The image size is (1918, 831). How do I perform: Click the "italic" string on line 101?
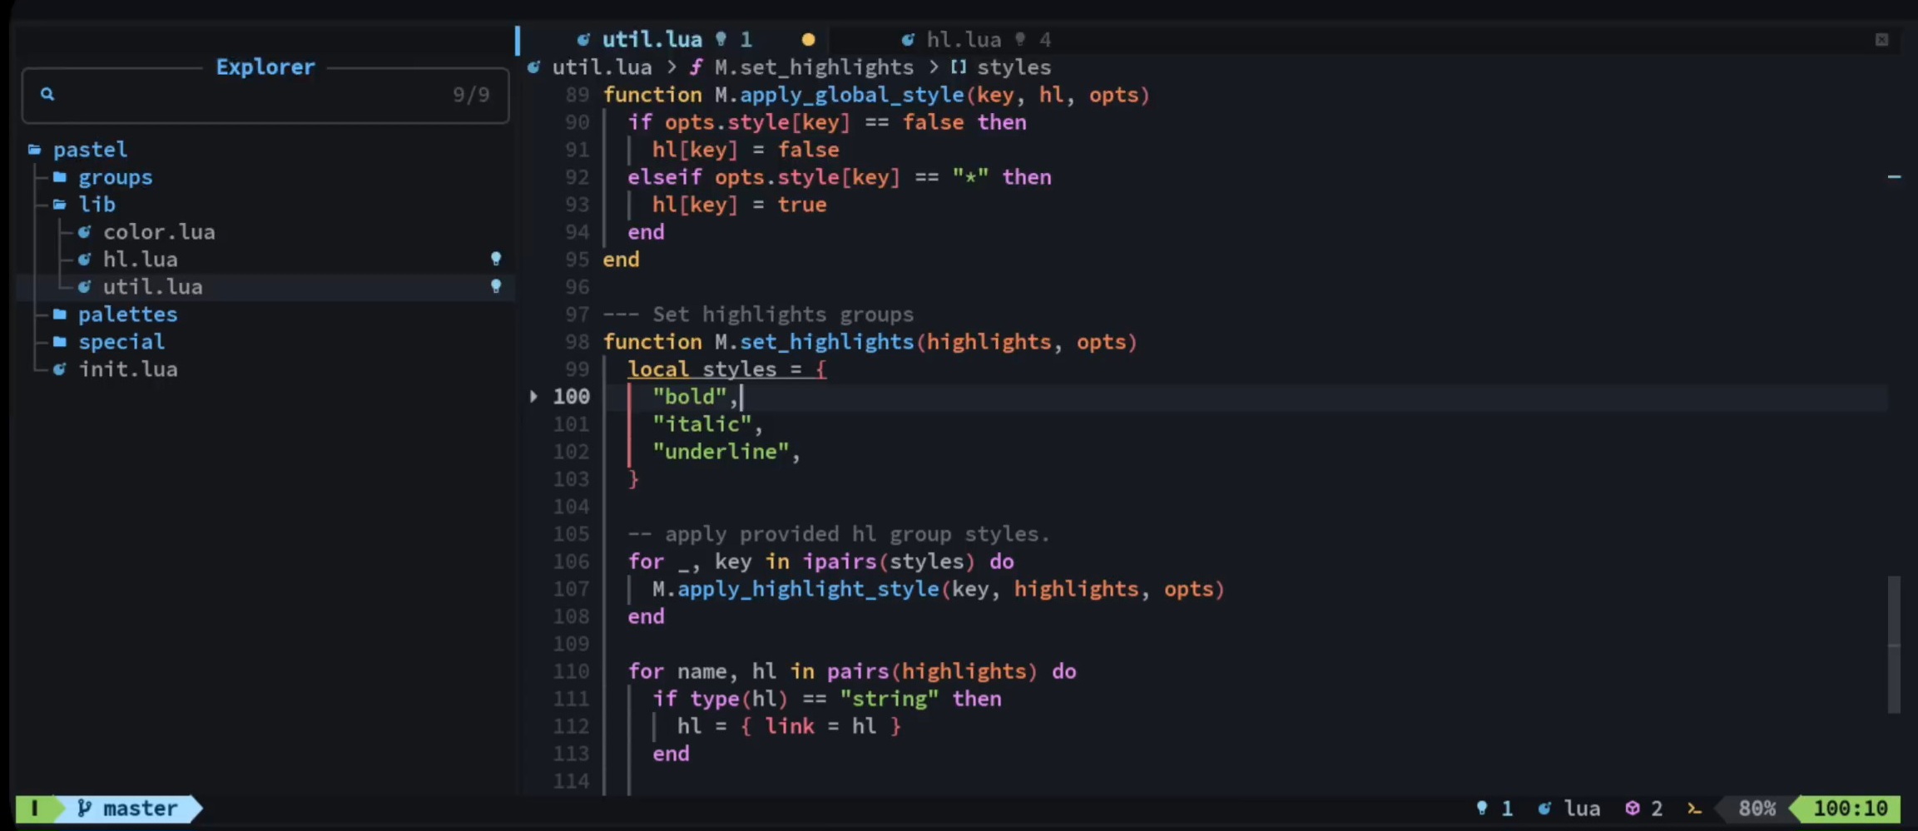[701, 424]
